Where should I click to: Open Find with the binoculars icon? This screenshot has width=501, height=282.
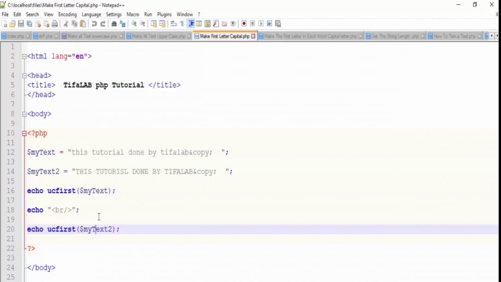(114, 23)
